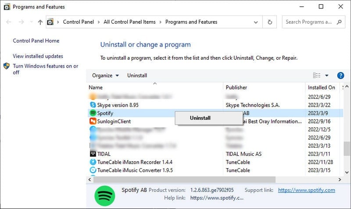
Task: Select TuneCable iMusic Converter 1.9.5
Action: coord(135,170)
